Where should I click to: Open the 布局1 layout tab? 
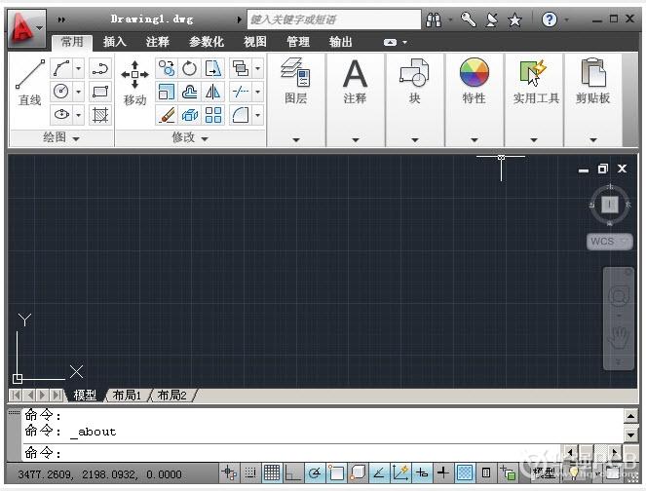(x=127, y=395)
